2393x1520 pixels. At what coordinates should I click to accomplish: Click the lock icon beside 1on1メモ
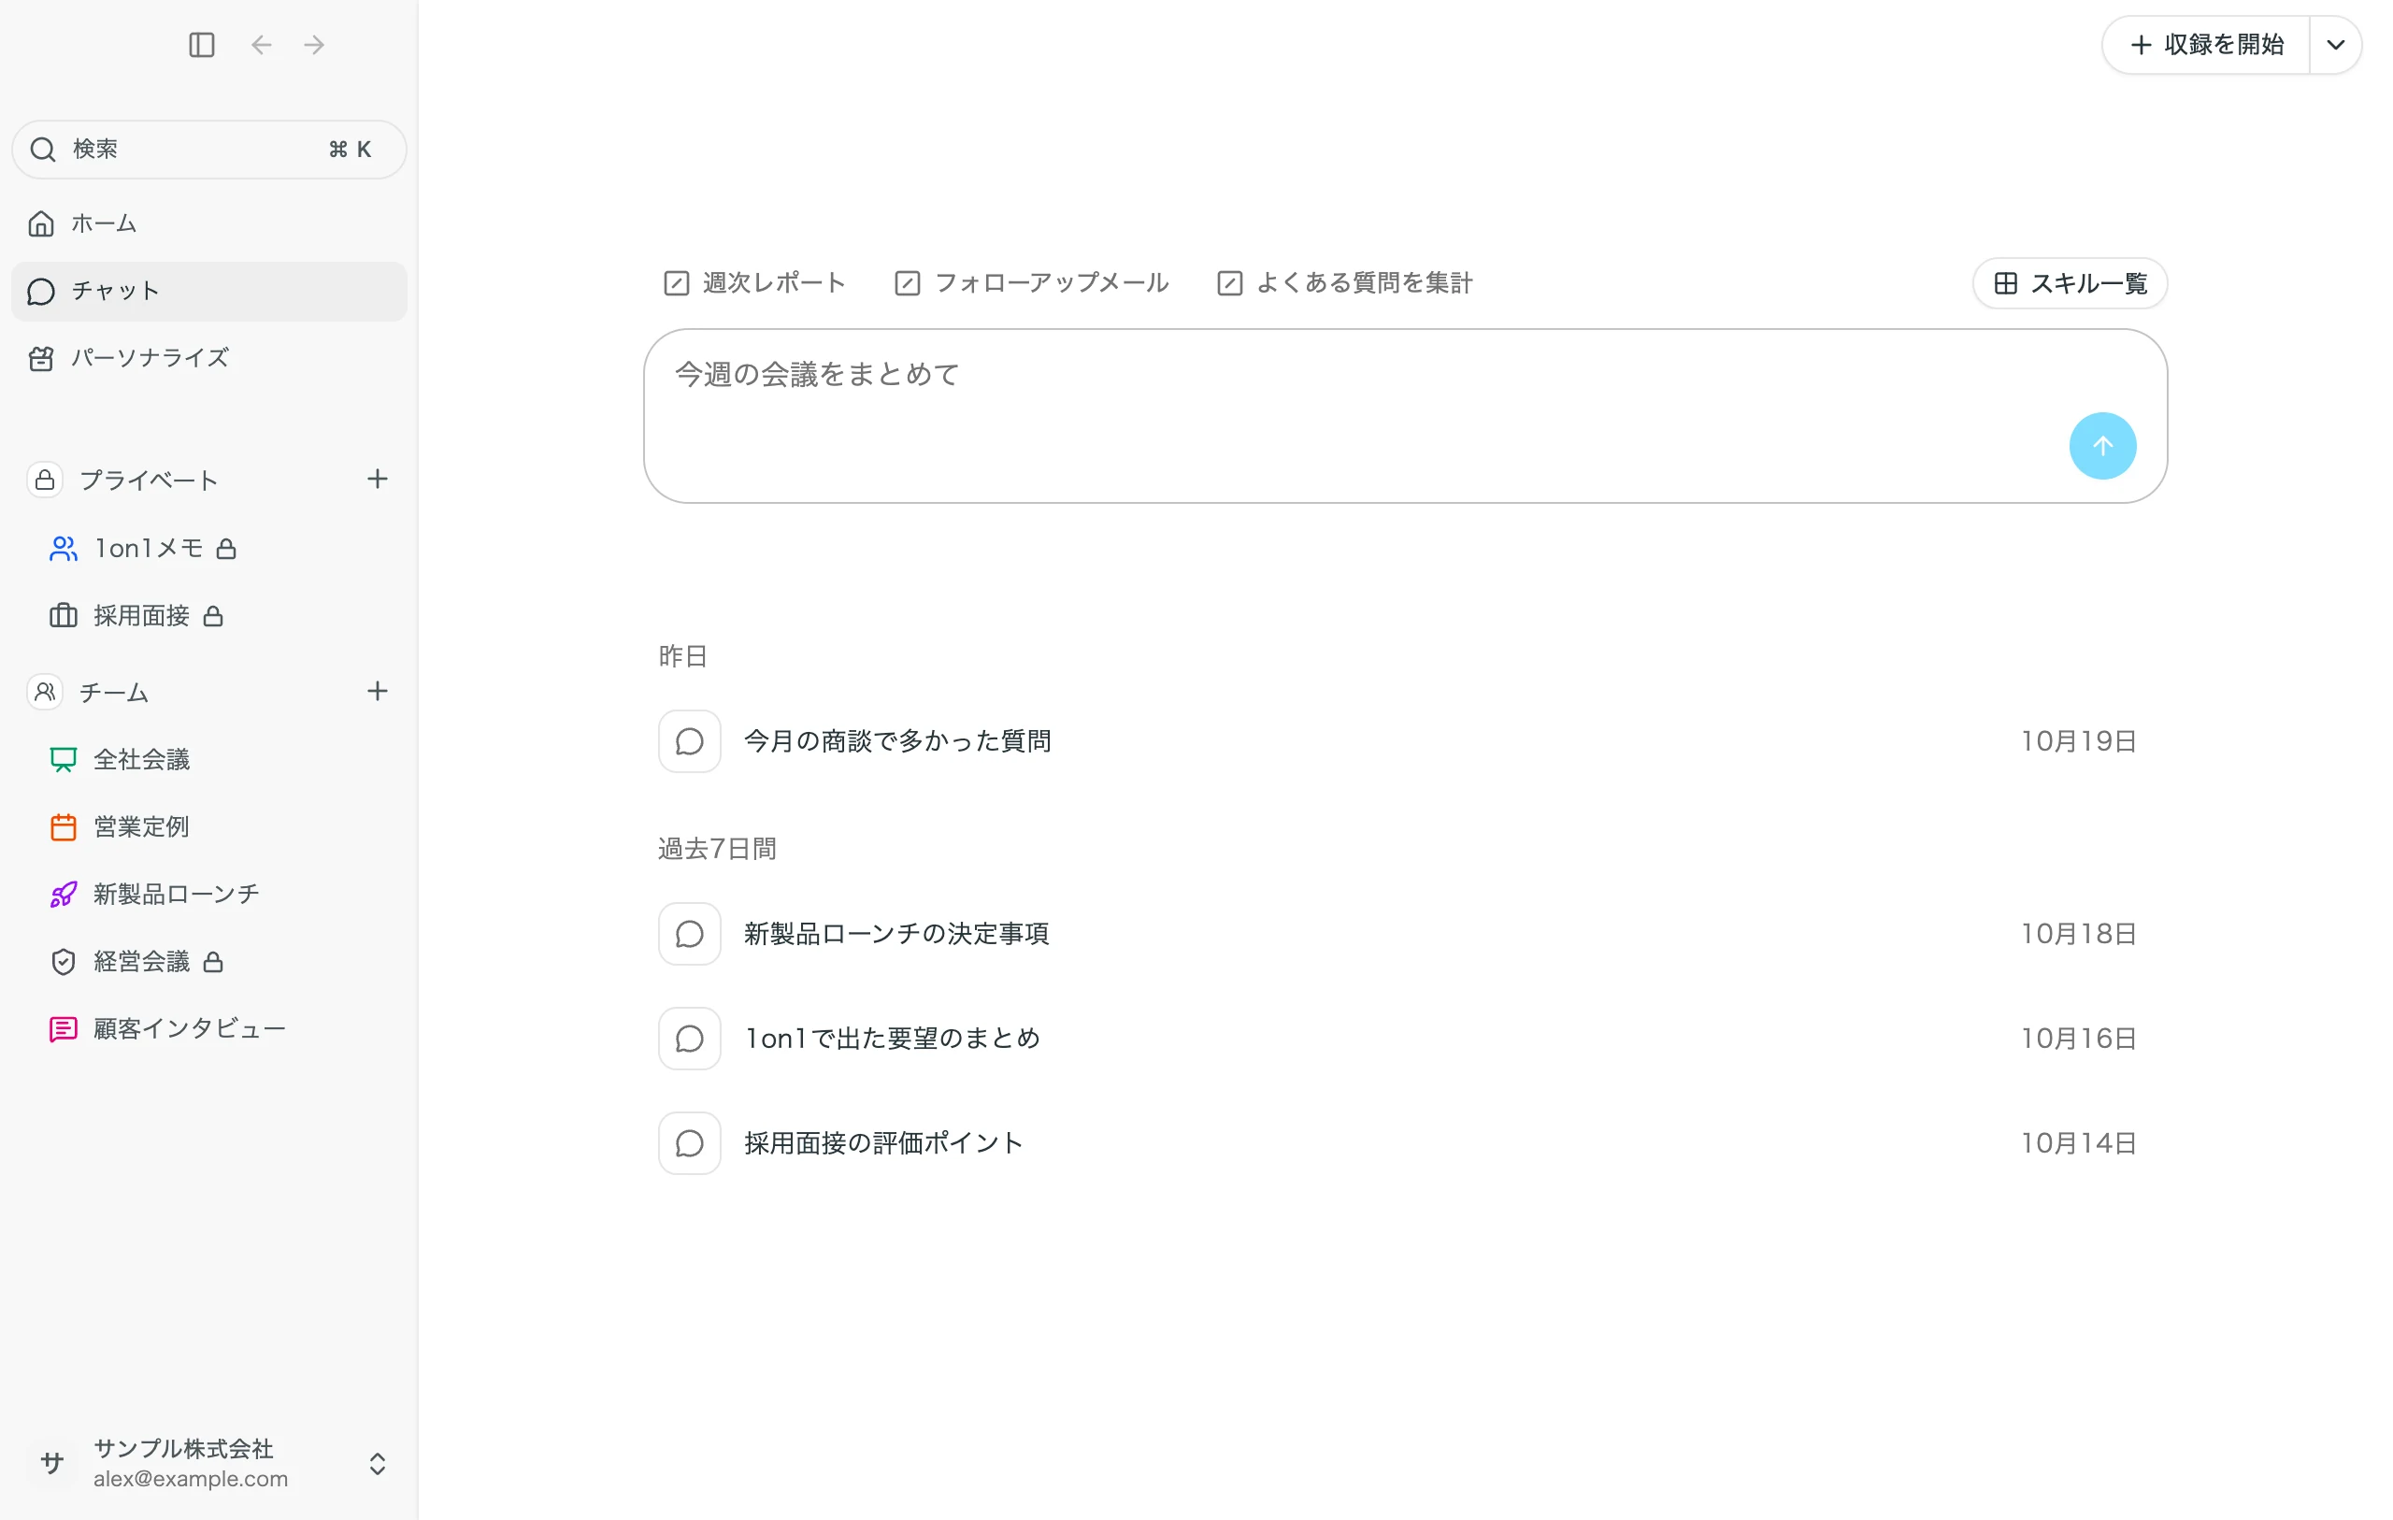(x=226, y=549)
